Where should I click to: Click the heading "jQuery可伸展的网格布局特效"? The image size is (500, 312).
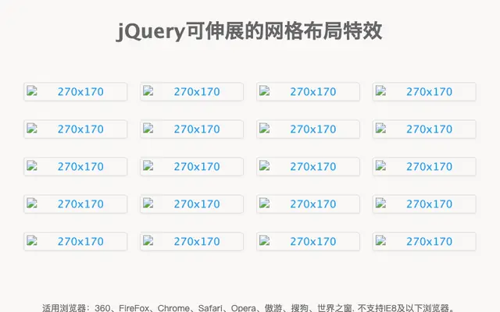tap(249, 31)
